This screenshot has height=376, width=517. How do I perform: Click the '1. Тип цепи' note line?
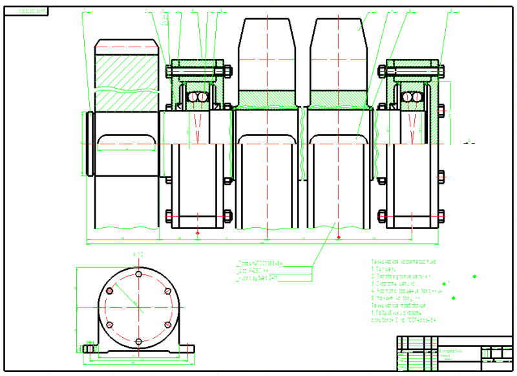point(383,269)
